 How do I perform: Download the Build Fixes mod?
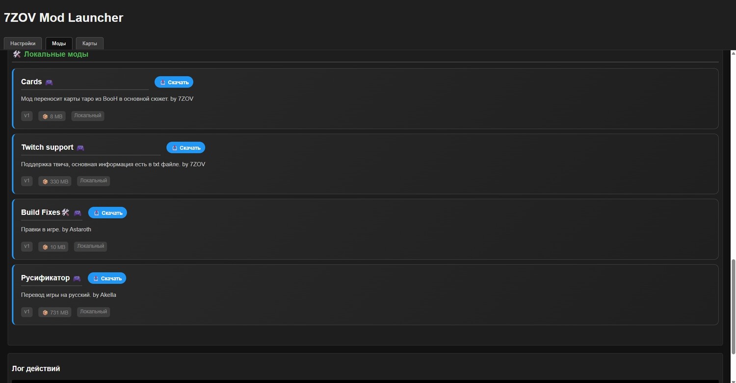click(107, 213)
